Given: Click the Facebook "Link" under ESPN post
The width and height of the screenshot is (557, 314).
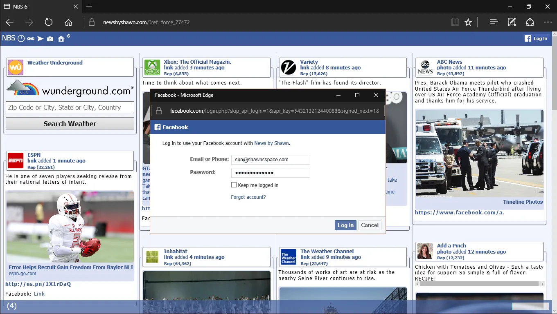Looking at the screenshot, I should point(39,294).
